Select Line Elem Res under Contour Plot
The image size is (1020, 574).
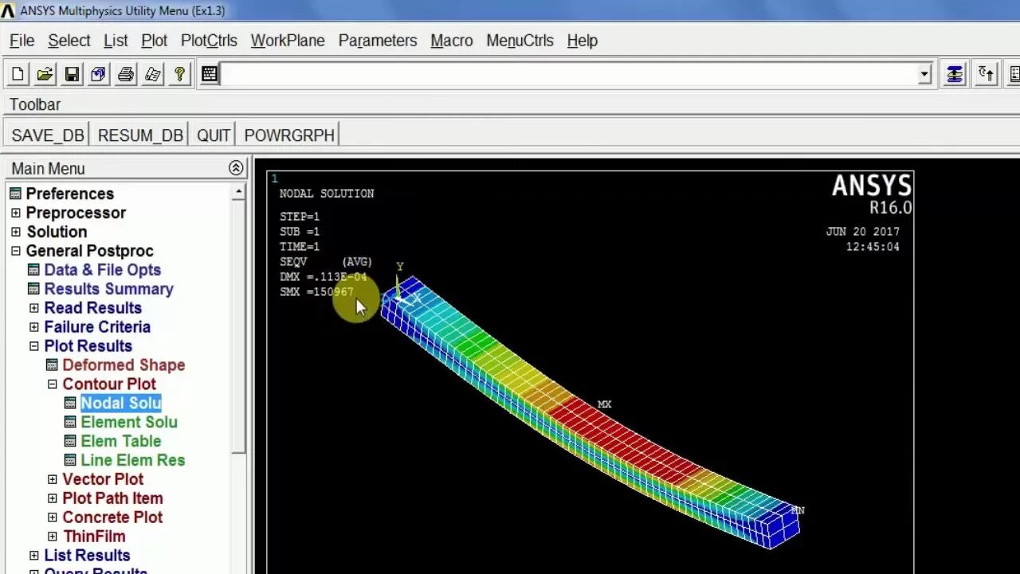point(133,461)
